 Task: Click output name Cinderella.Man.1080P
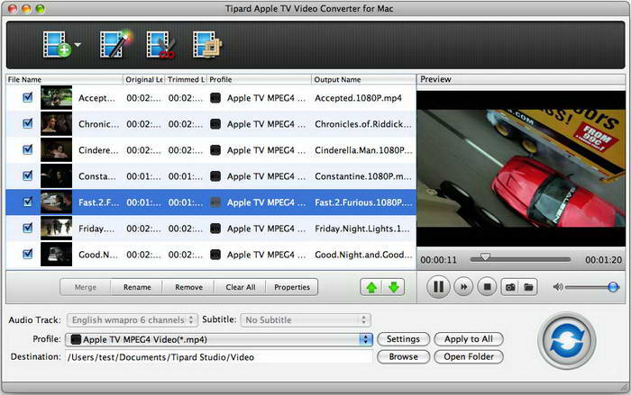point(363,150)
